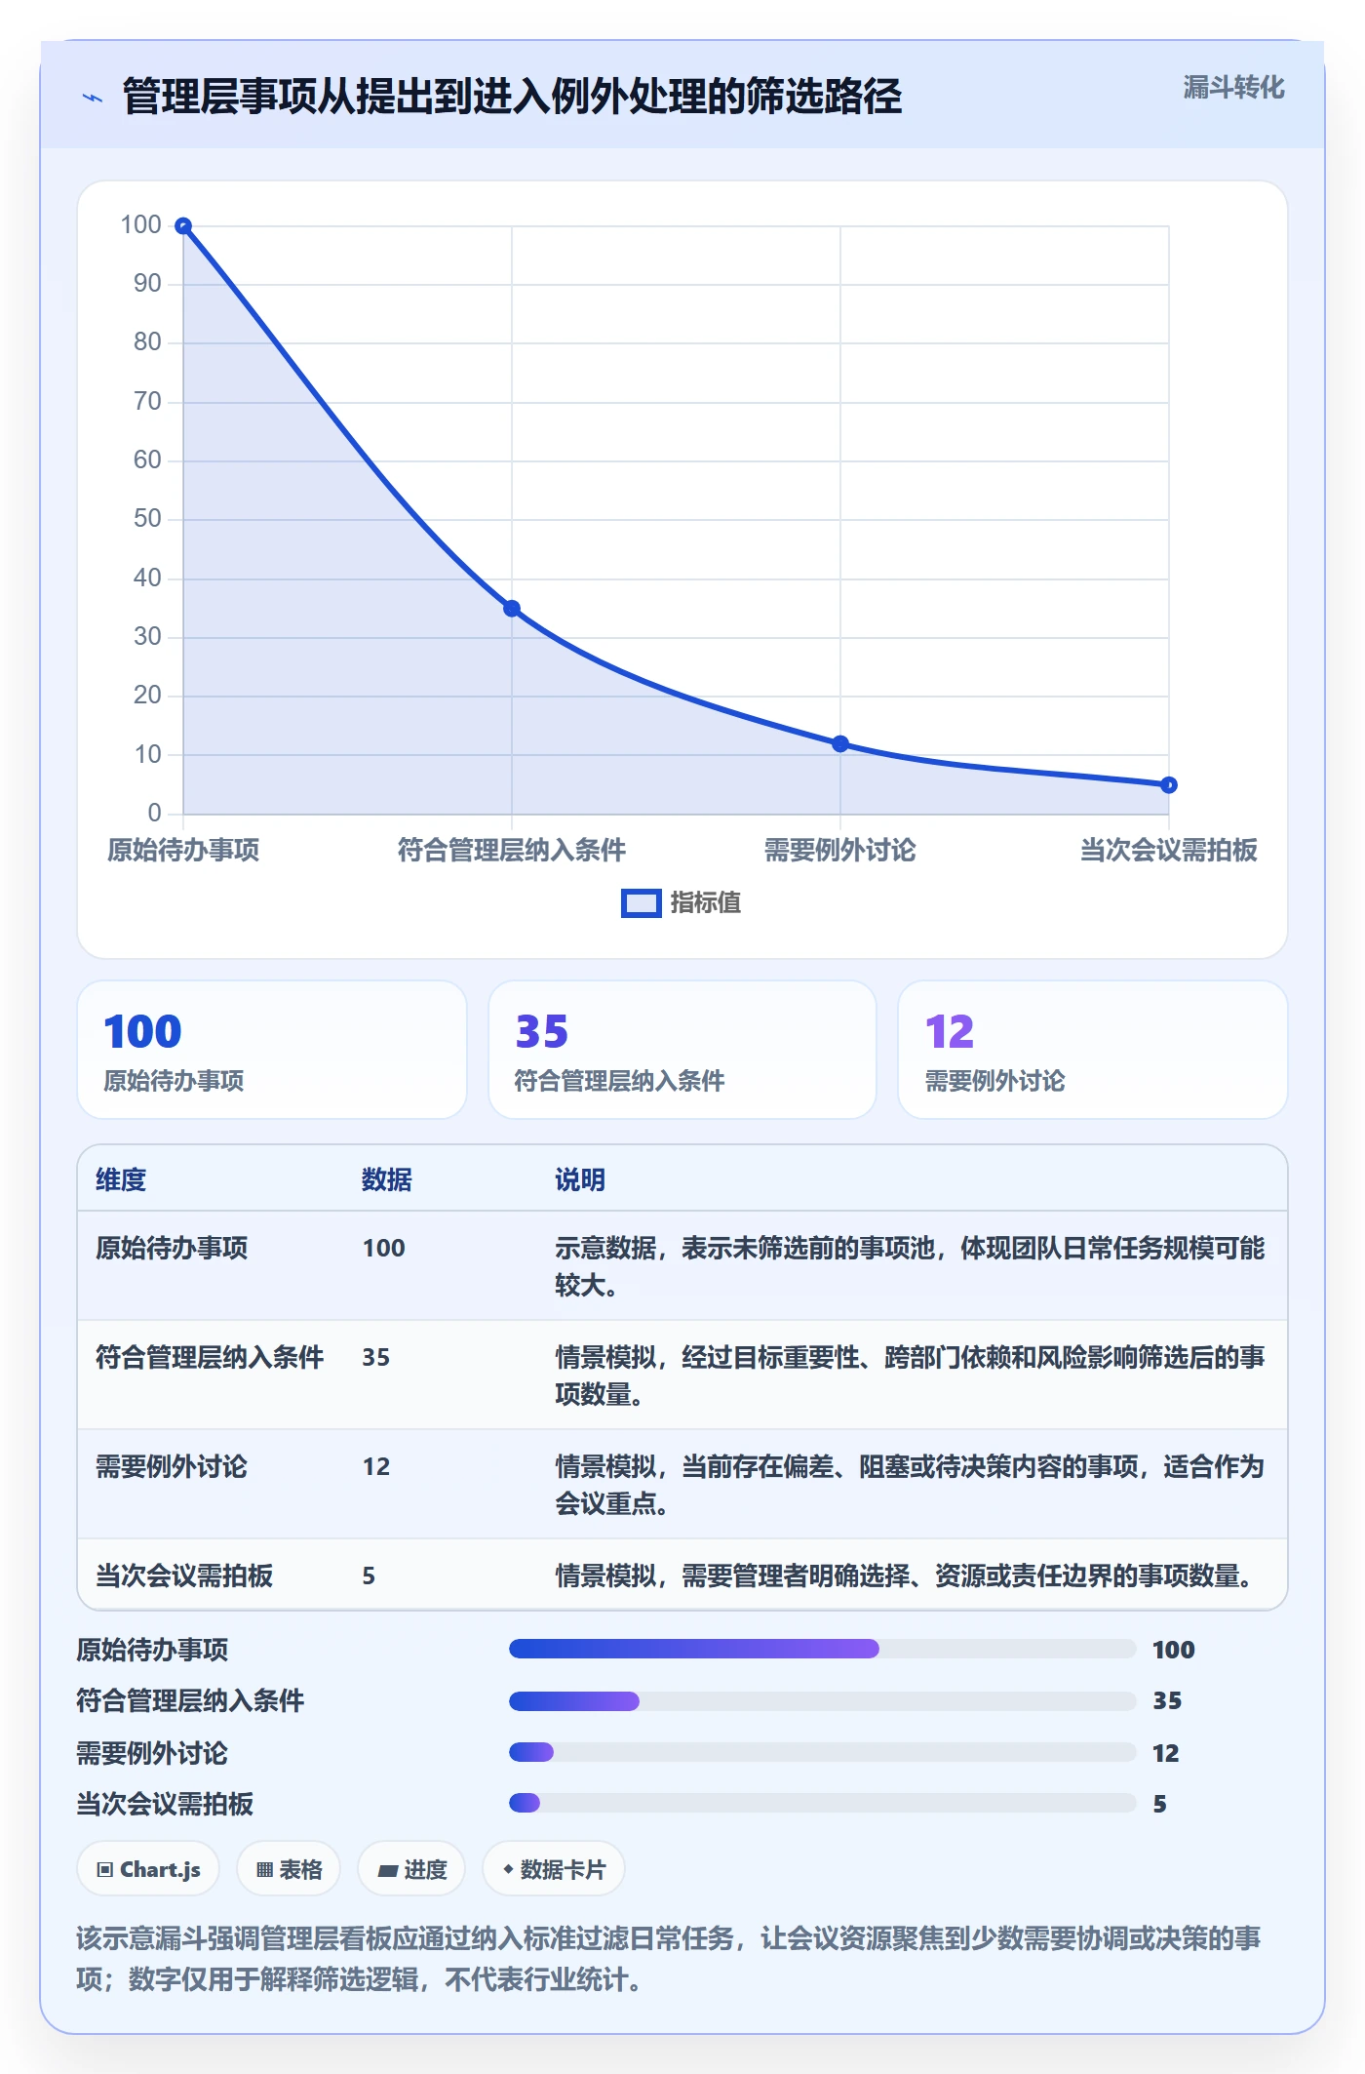Click the 需要例外讨论 progress bar
This screenshot has height=2074, width=1365.
click(x=823, y=1752)
